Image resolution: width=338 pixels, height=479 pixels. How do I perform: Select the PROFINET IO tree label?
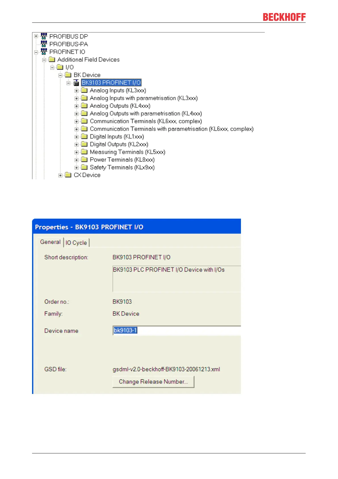(67, 52)
